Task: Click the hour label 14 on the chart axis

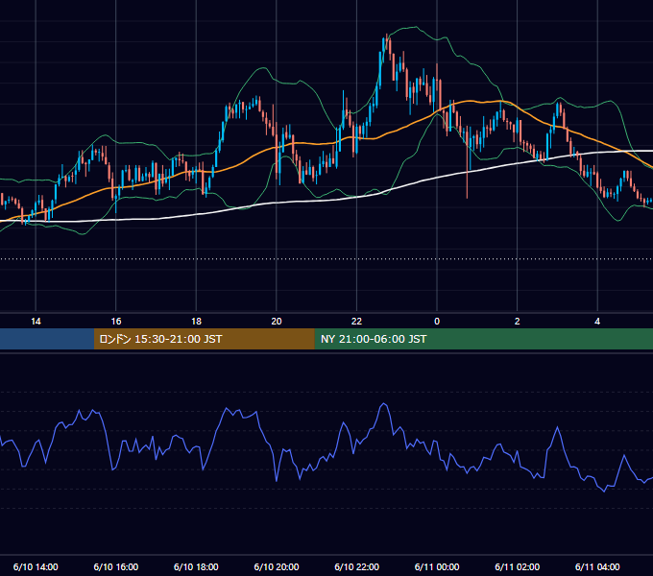Action: (x=36, y=322)
